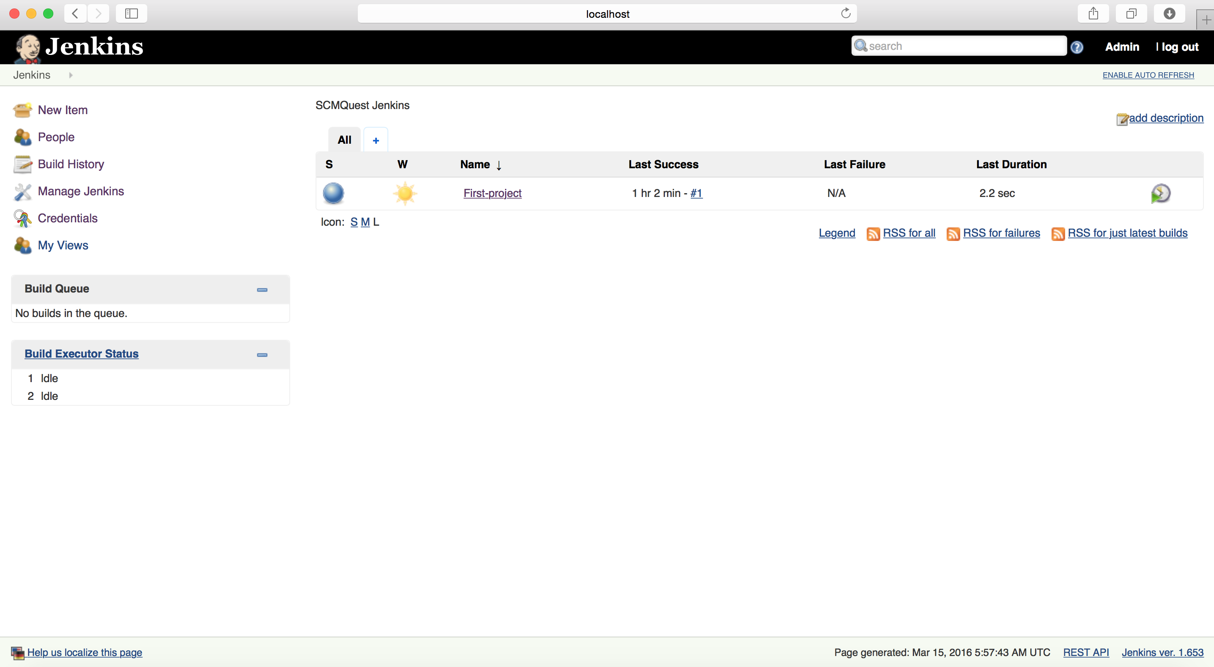Click the My Views icon
The image size is (1214, 667).
tap(22, 246)
